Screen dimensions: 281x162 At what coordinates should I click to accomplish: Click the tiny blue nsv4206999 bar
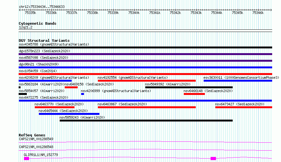[82, 94]
